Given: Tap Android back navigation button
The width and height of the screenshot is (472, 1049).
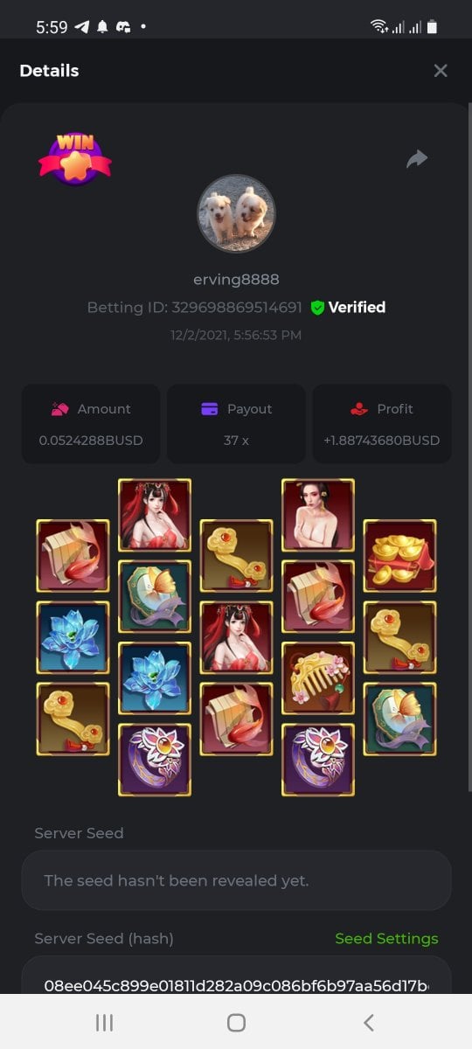Looking at the screenshot, I should click(369, 1022).
